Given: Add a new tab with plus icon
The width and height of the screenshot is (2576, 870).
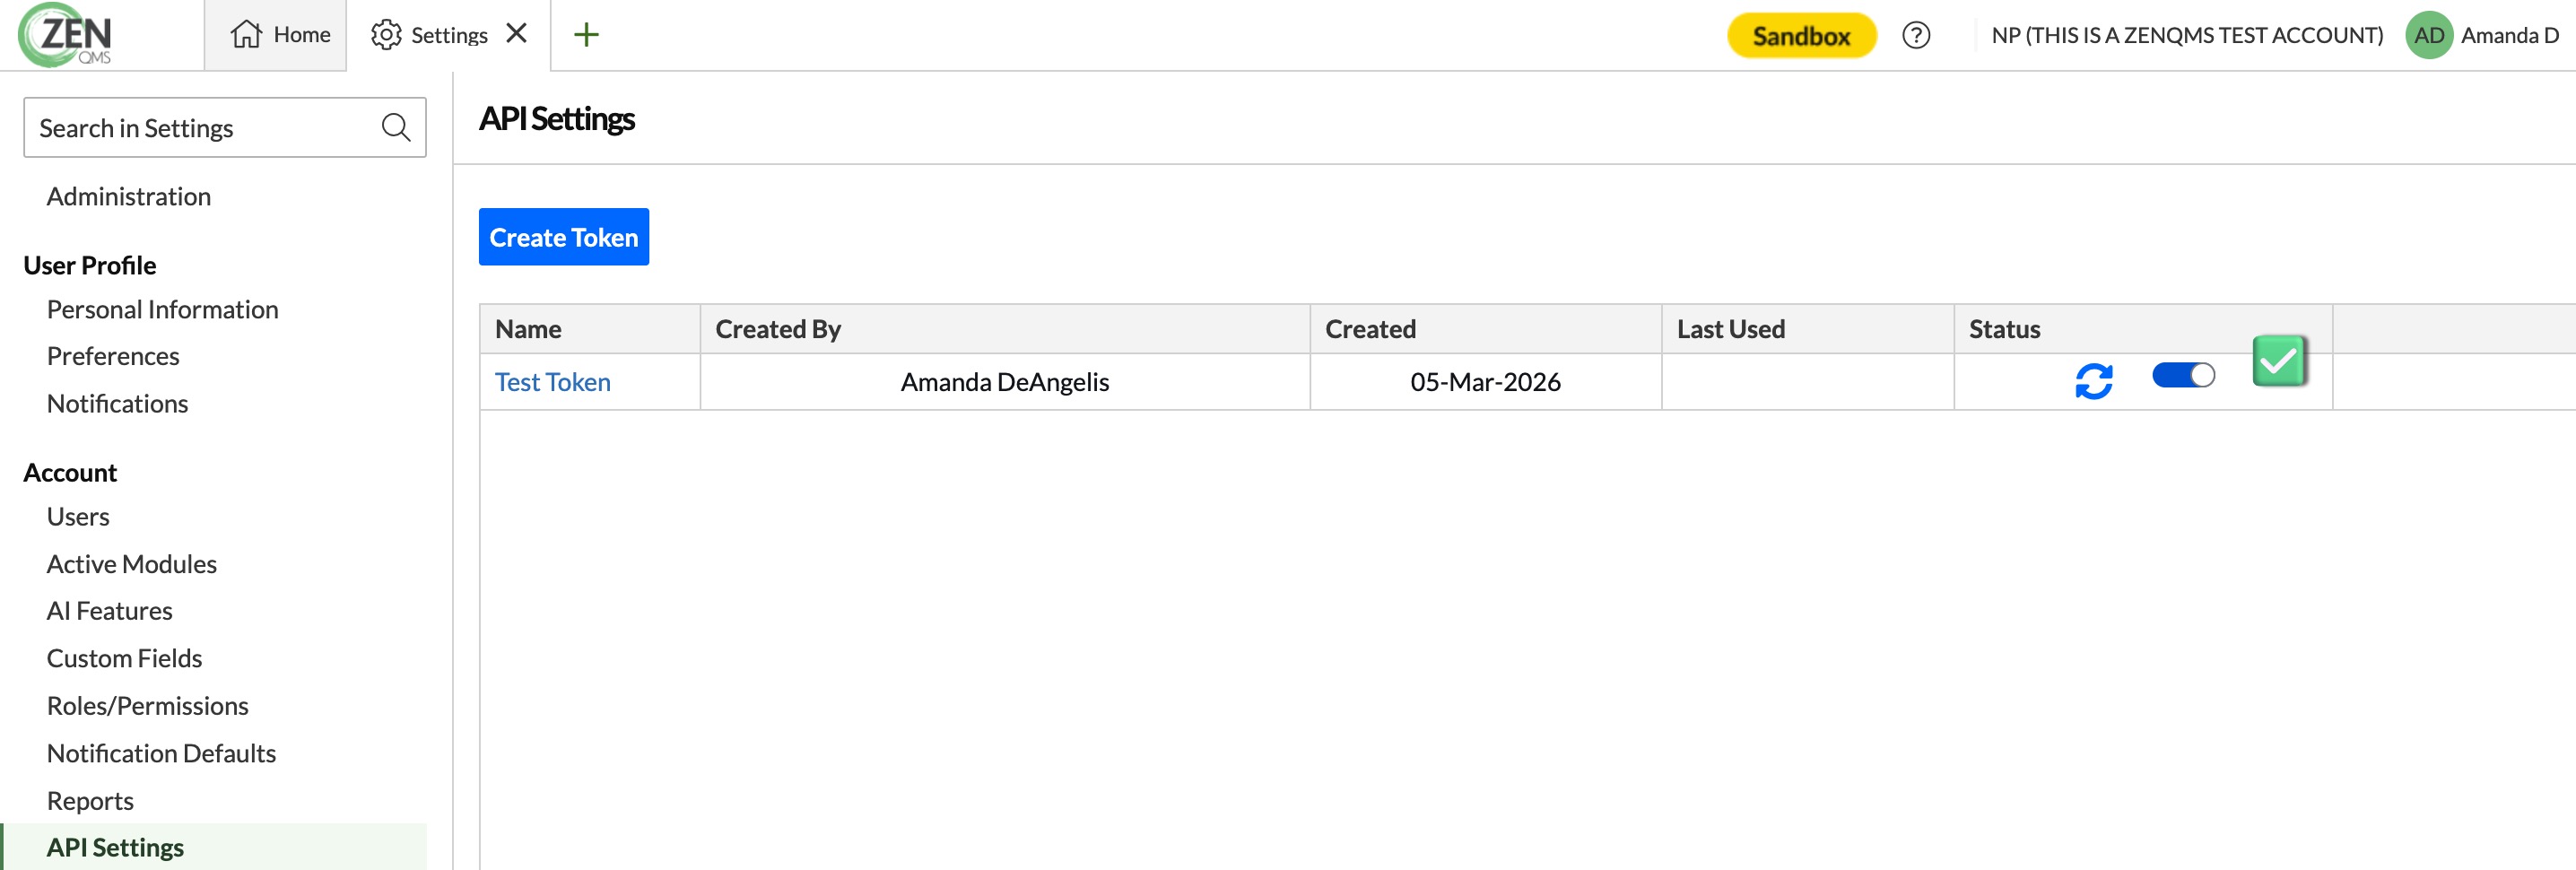Looking at the screenshot, I should (x=586, y=35).
